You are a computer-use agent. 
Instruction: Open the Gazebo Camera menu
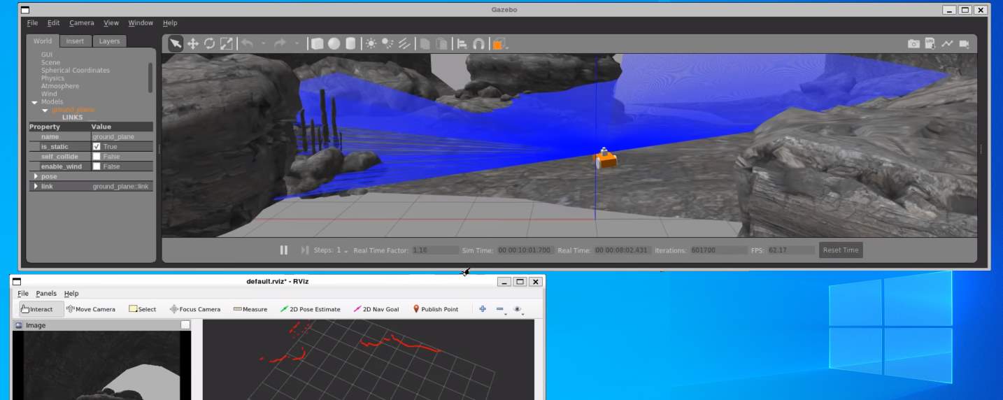[x=82, y=23]
